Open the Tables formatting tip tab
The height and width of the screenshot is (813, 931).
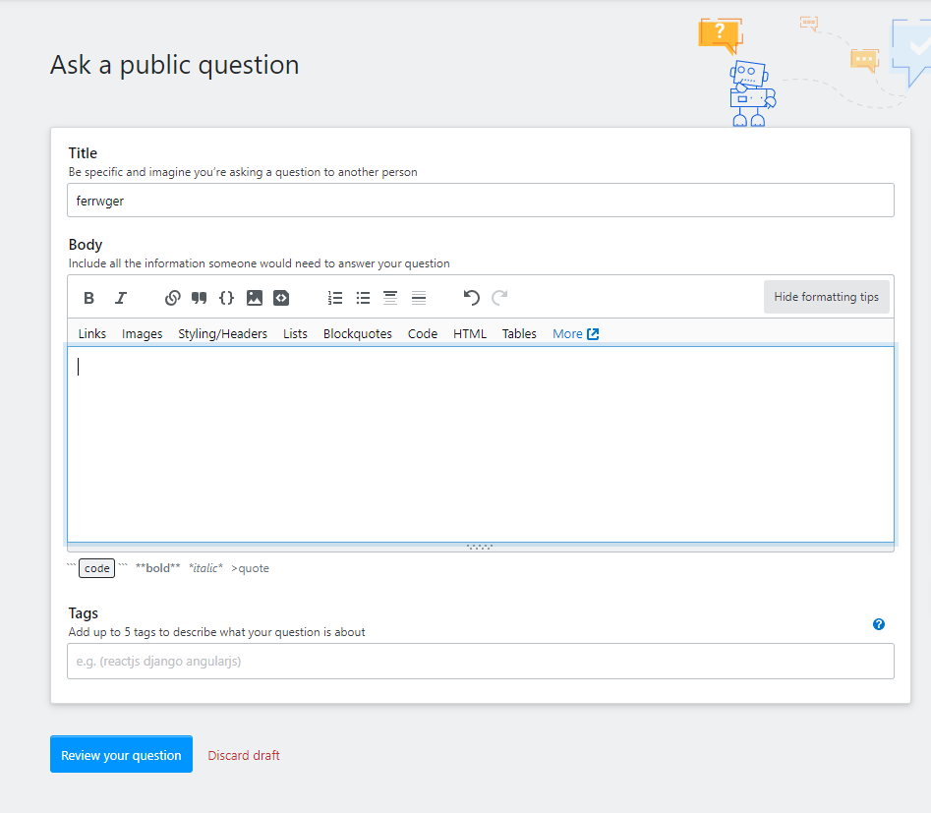click(x=519, y=333)
